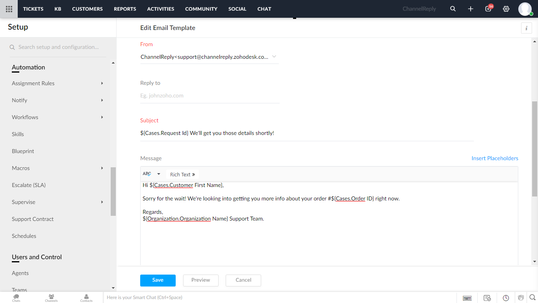538x303 pixels.
Task: Click the Users and Control heading
Action: pos(37,257)
